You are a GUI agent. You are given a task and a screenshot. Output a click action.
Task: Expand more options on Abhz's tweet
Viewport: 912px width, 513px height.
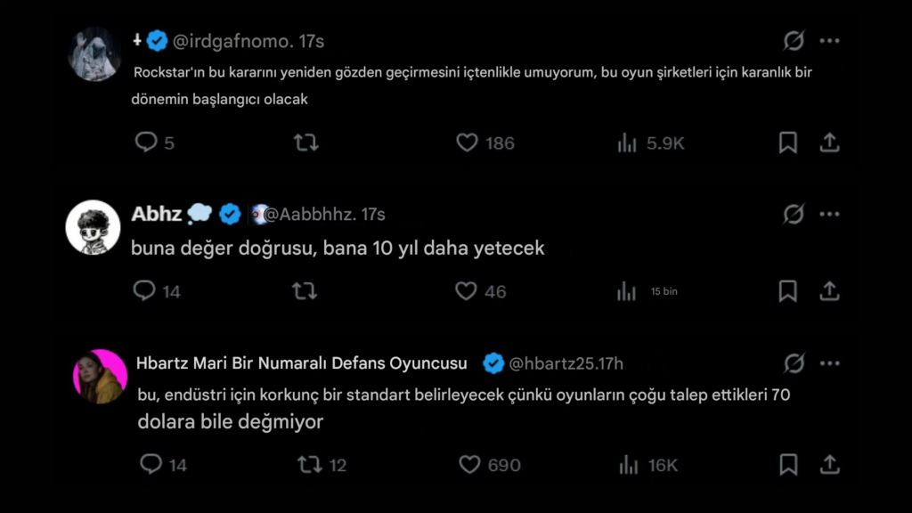coord(829,214)
